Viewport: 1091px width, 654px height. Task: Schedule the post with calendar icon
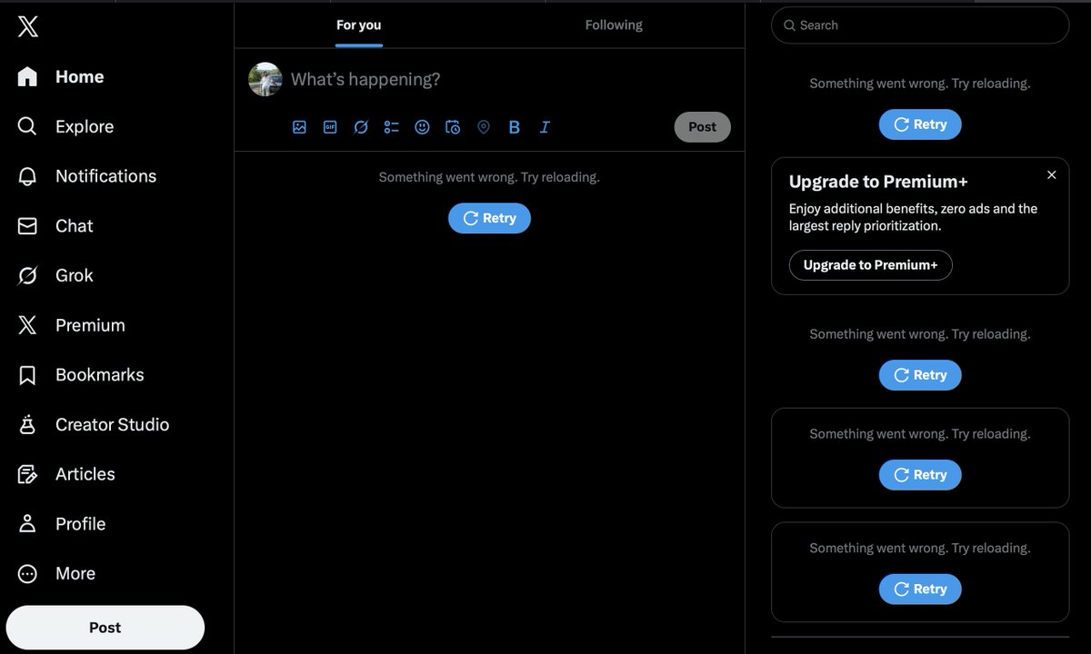(x=453, y=127)
